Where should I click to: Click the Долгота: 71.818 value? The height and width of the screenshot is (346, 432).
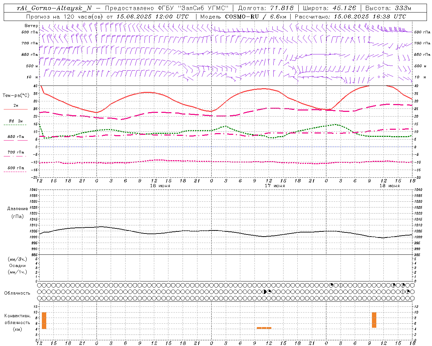tap(266, 8)
